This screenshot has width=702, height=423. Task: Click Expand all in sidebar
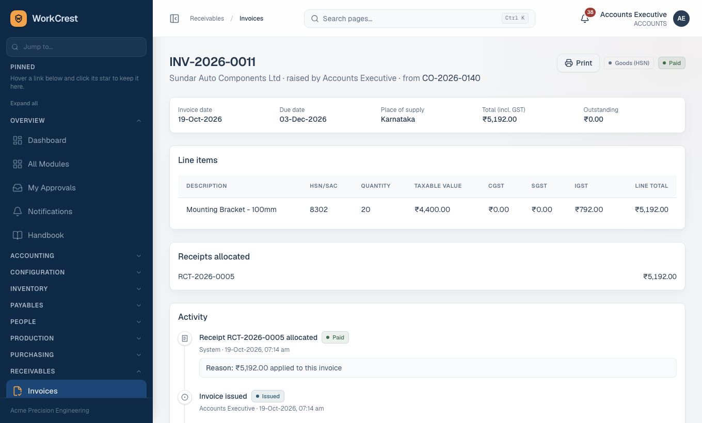coord(24,103)
